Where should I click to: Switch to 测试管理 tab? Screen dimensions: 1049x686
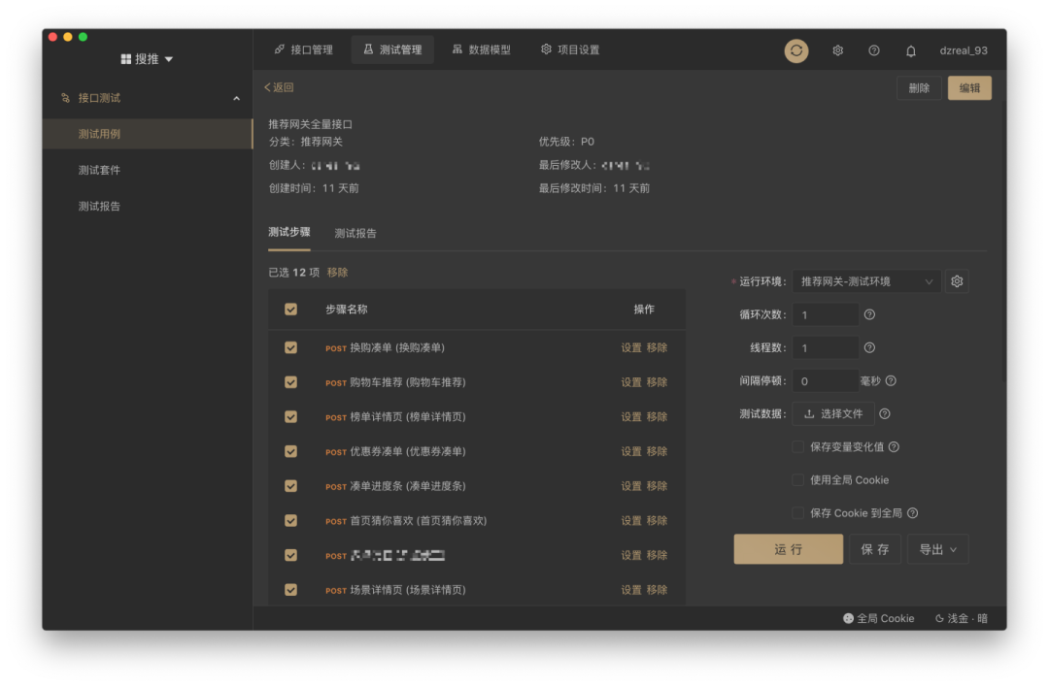click(392, 50)
